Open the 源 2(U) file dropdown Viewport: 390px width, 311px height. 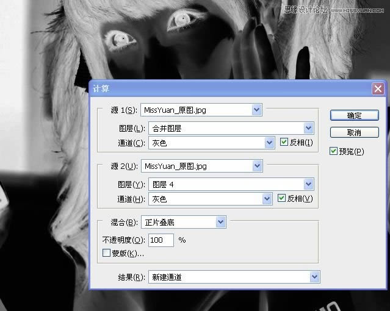pos(202,166)
